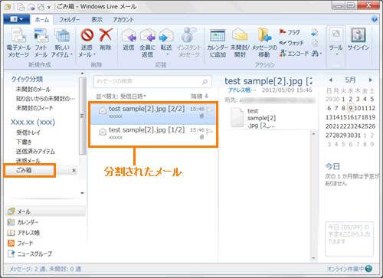Switch to the Home tab
Screen dimensions: 383x278
pyautogui.click(x=42, y=20)
